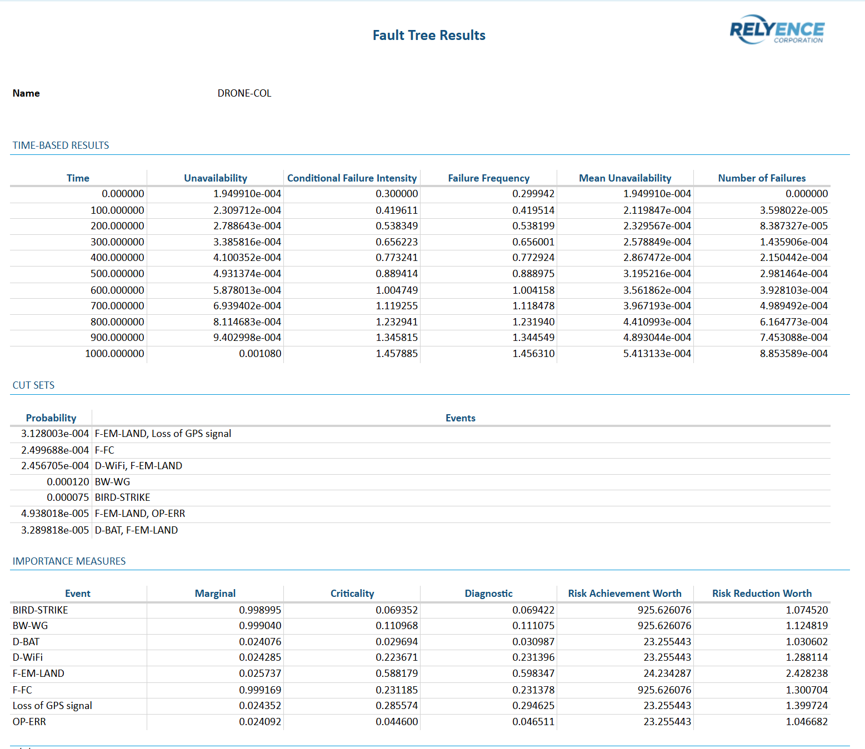Sort by the Time column header

pyautogui.click(x=78, y=178)
